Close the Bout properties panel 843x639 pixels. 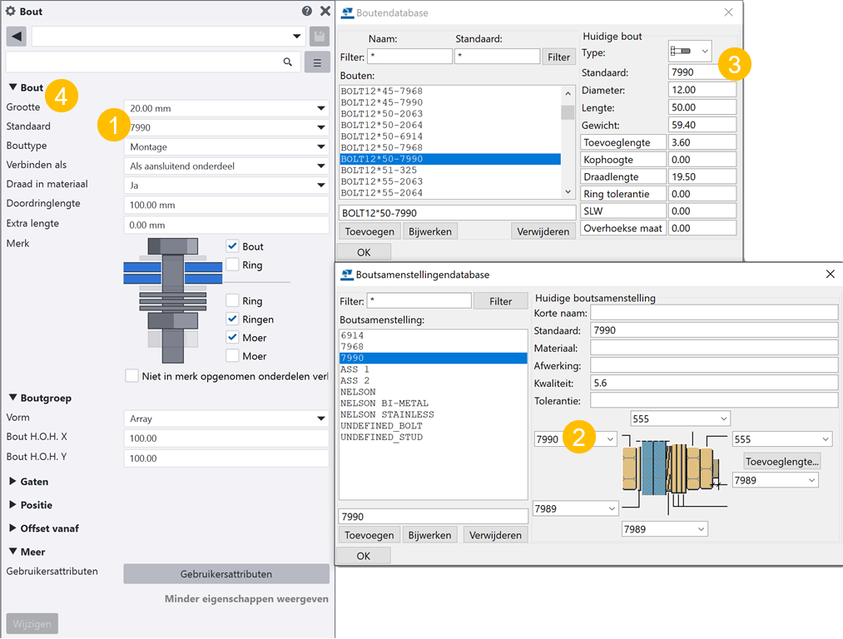coord(325,12)
